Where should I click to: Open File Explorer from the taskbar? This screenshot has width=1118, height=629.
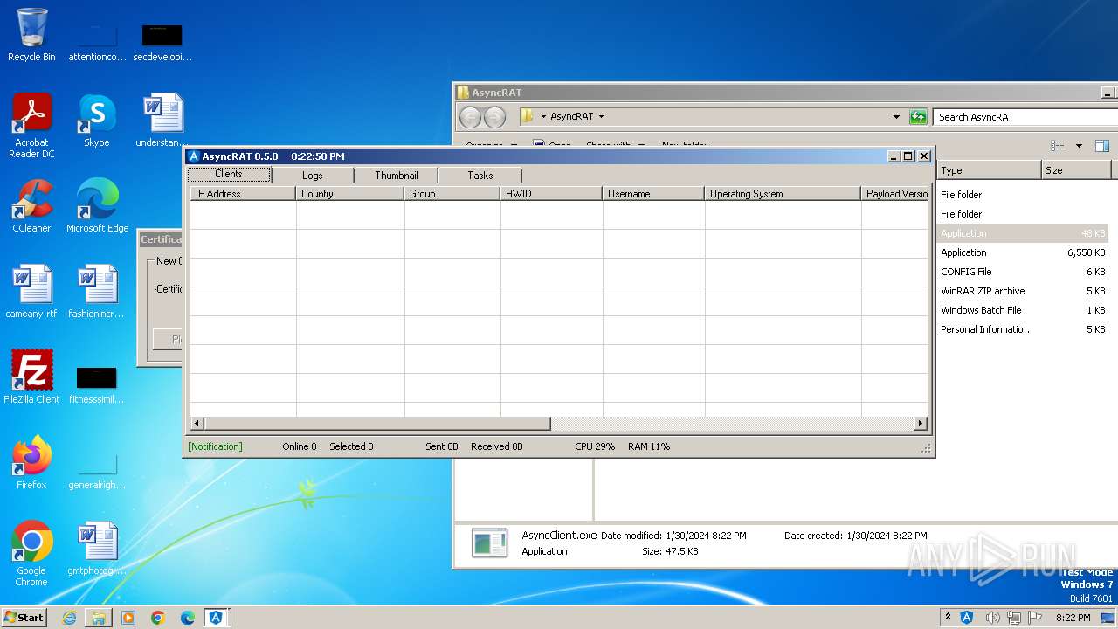(x=99, y=618)
